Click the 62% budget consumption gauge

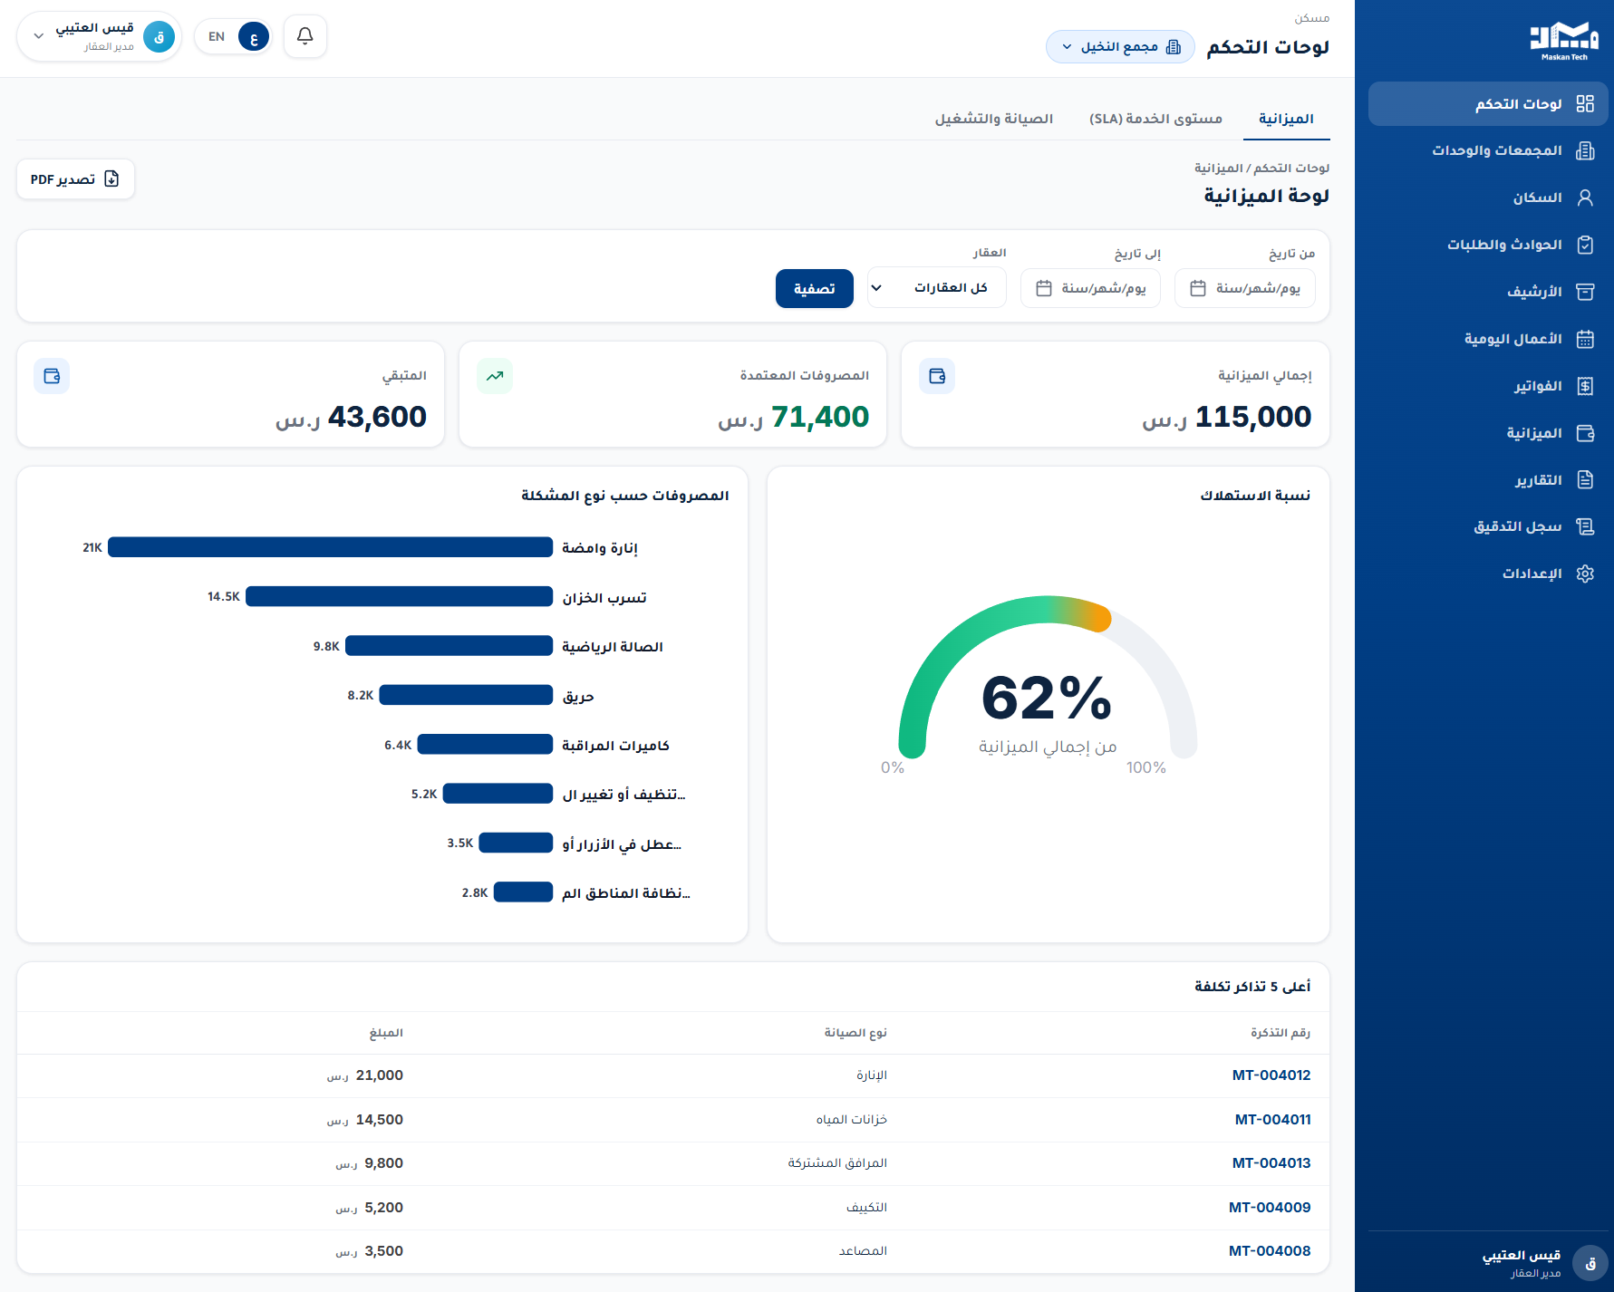[x=1048, y=678]
